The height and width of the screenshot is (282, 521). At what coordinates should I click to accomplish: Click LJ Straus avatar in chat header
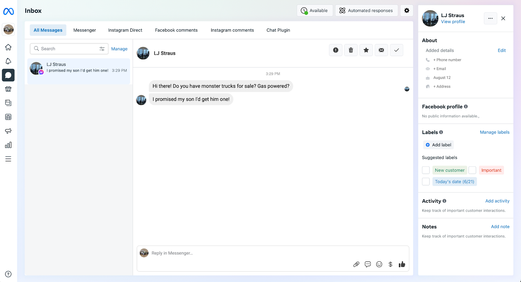click(x=143, y=53)
